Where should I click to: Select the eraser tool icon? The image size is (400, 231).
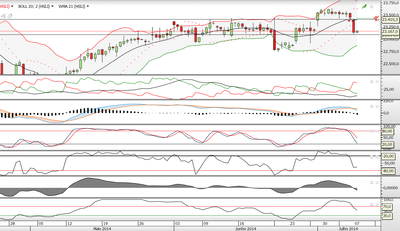(10, 16)
